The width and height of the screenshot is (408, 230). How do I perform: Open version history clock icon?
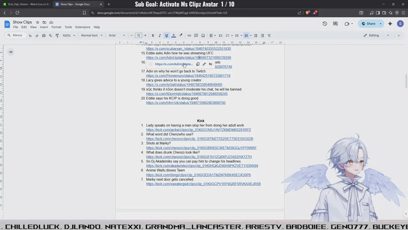[325, 24]
